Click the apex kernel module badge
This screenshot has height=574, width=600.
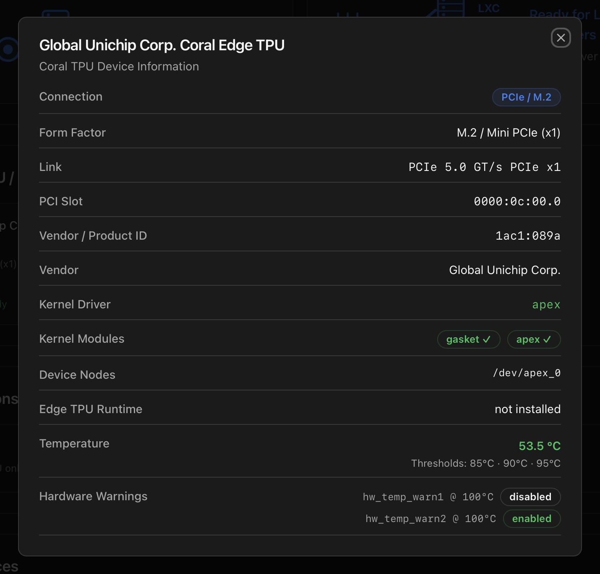(534, 339)
